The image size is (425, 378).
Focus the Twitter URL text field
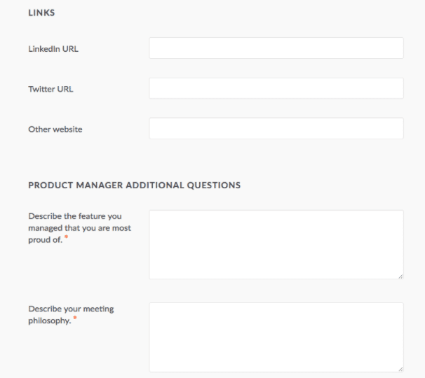tap(276, 88)
